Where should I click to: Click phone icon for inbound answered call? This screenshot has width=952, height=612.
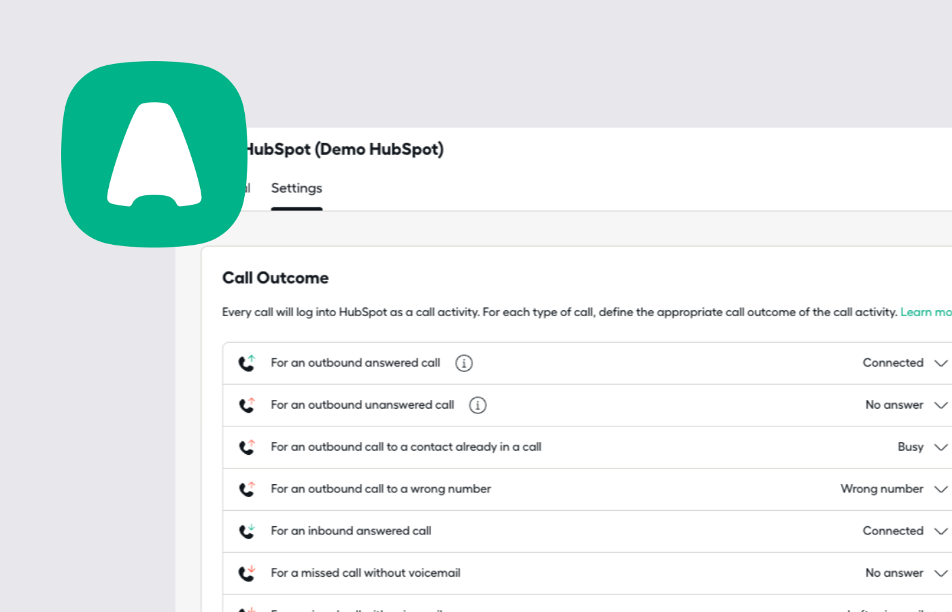(247, 531)
